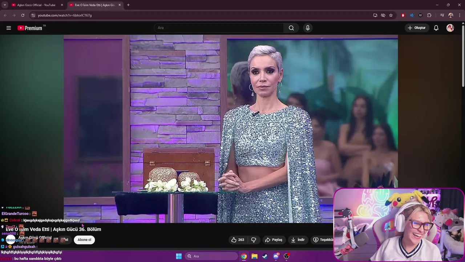
Task: Click the YouTube search magnifier button
Action: click(291, 28)
